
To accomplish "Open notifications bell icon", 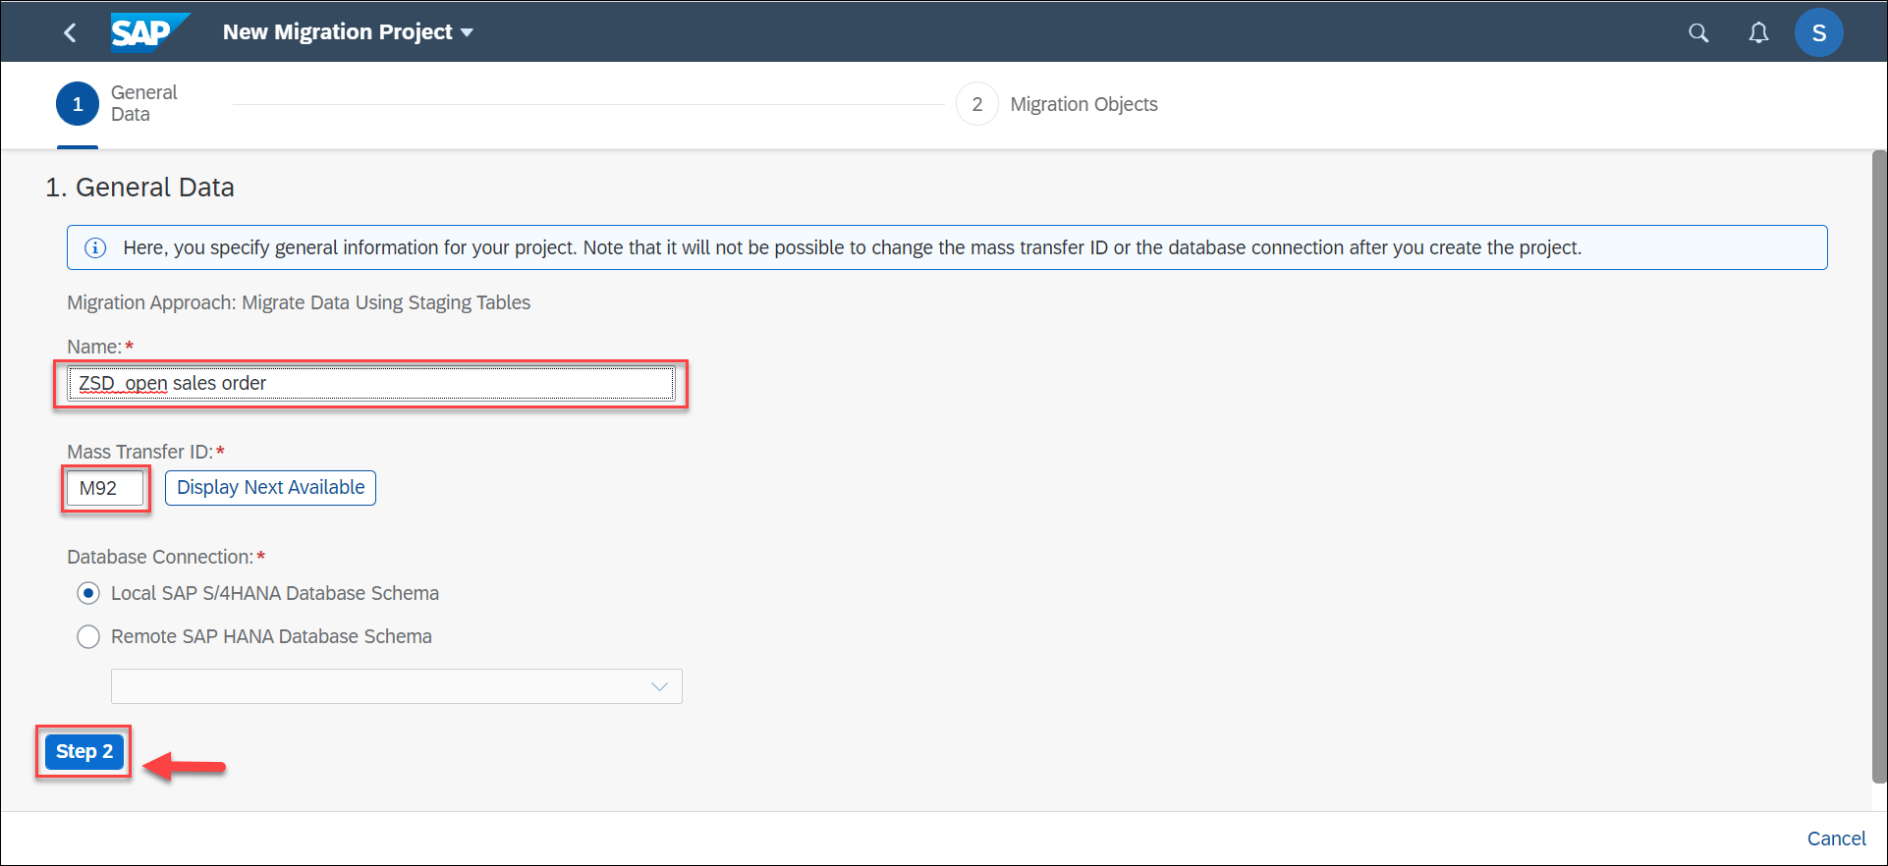I will 1758,33.
